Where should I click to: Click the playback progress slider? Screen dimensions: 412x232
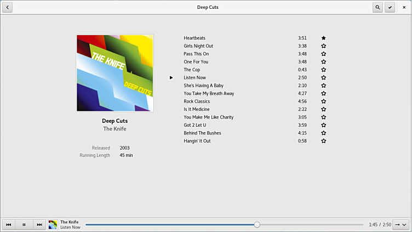tap(225, 224)
